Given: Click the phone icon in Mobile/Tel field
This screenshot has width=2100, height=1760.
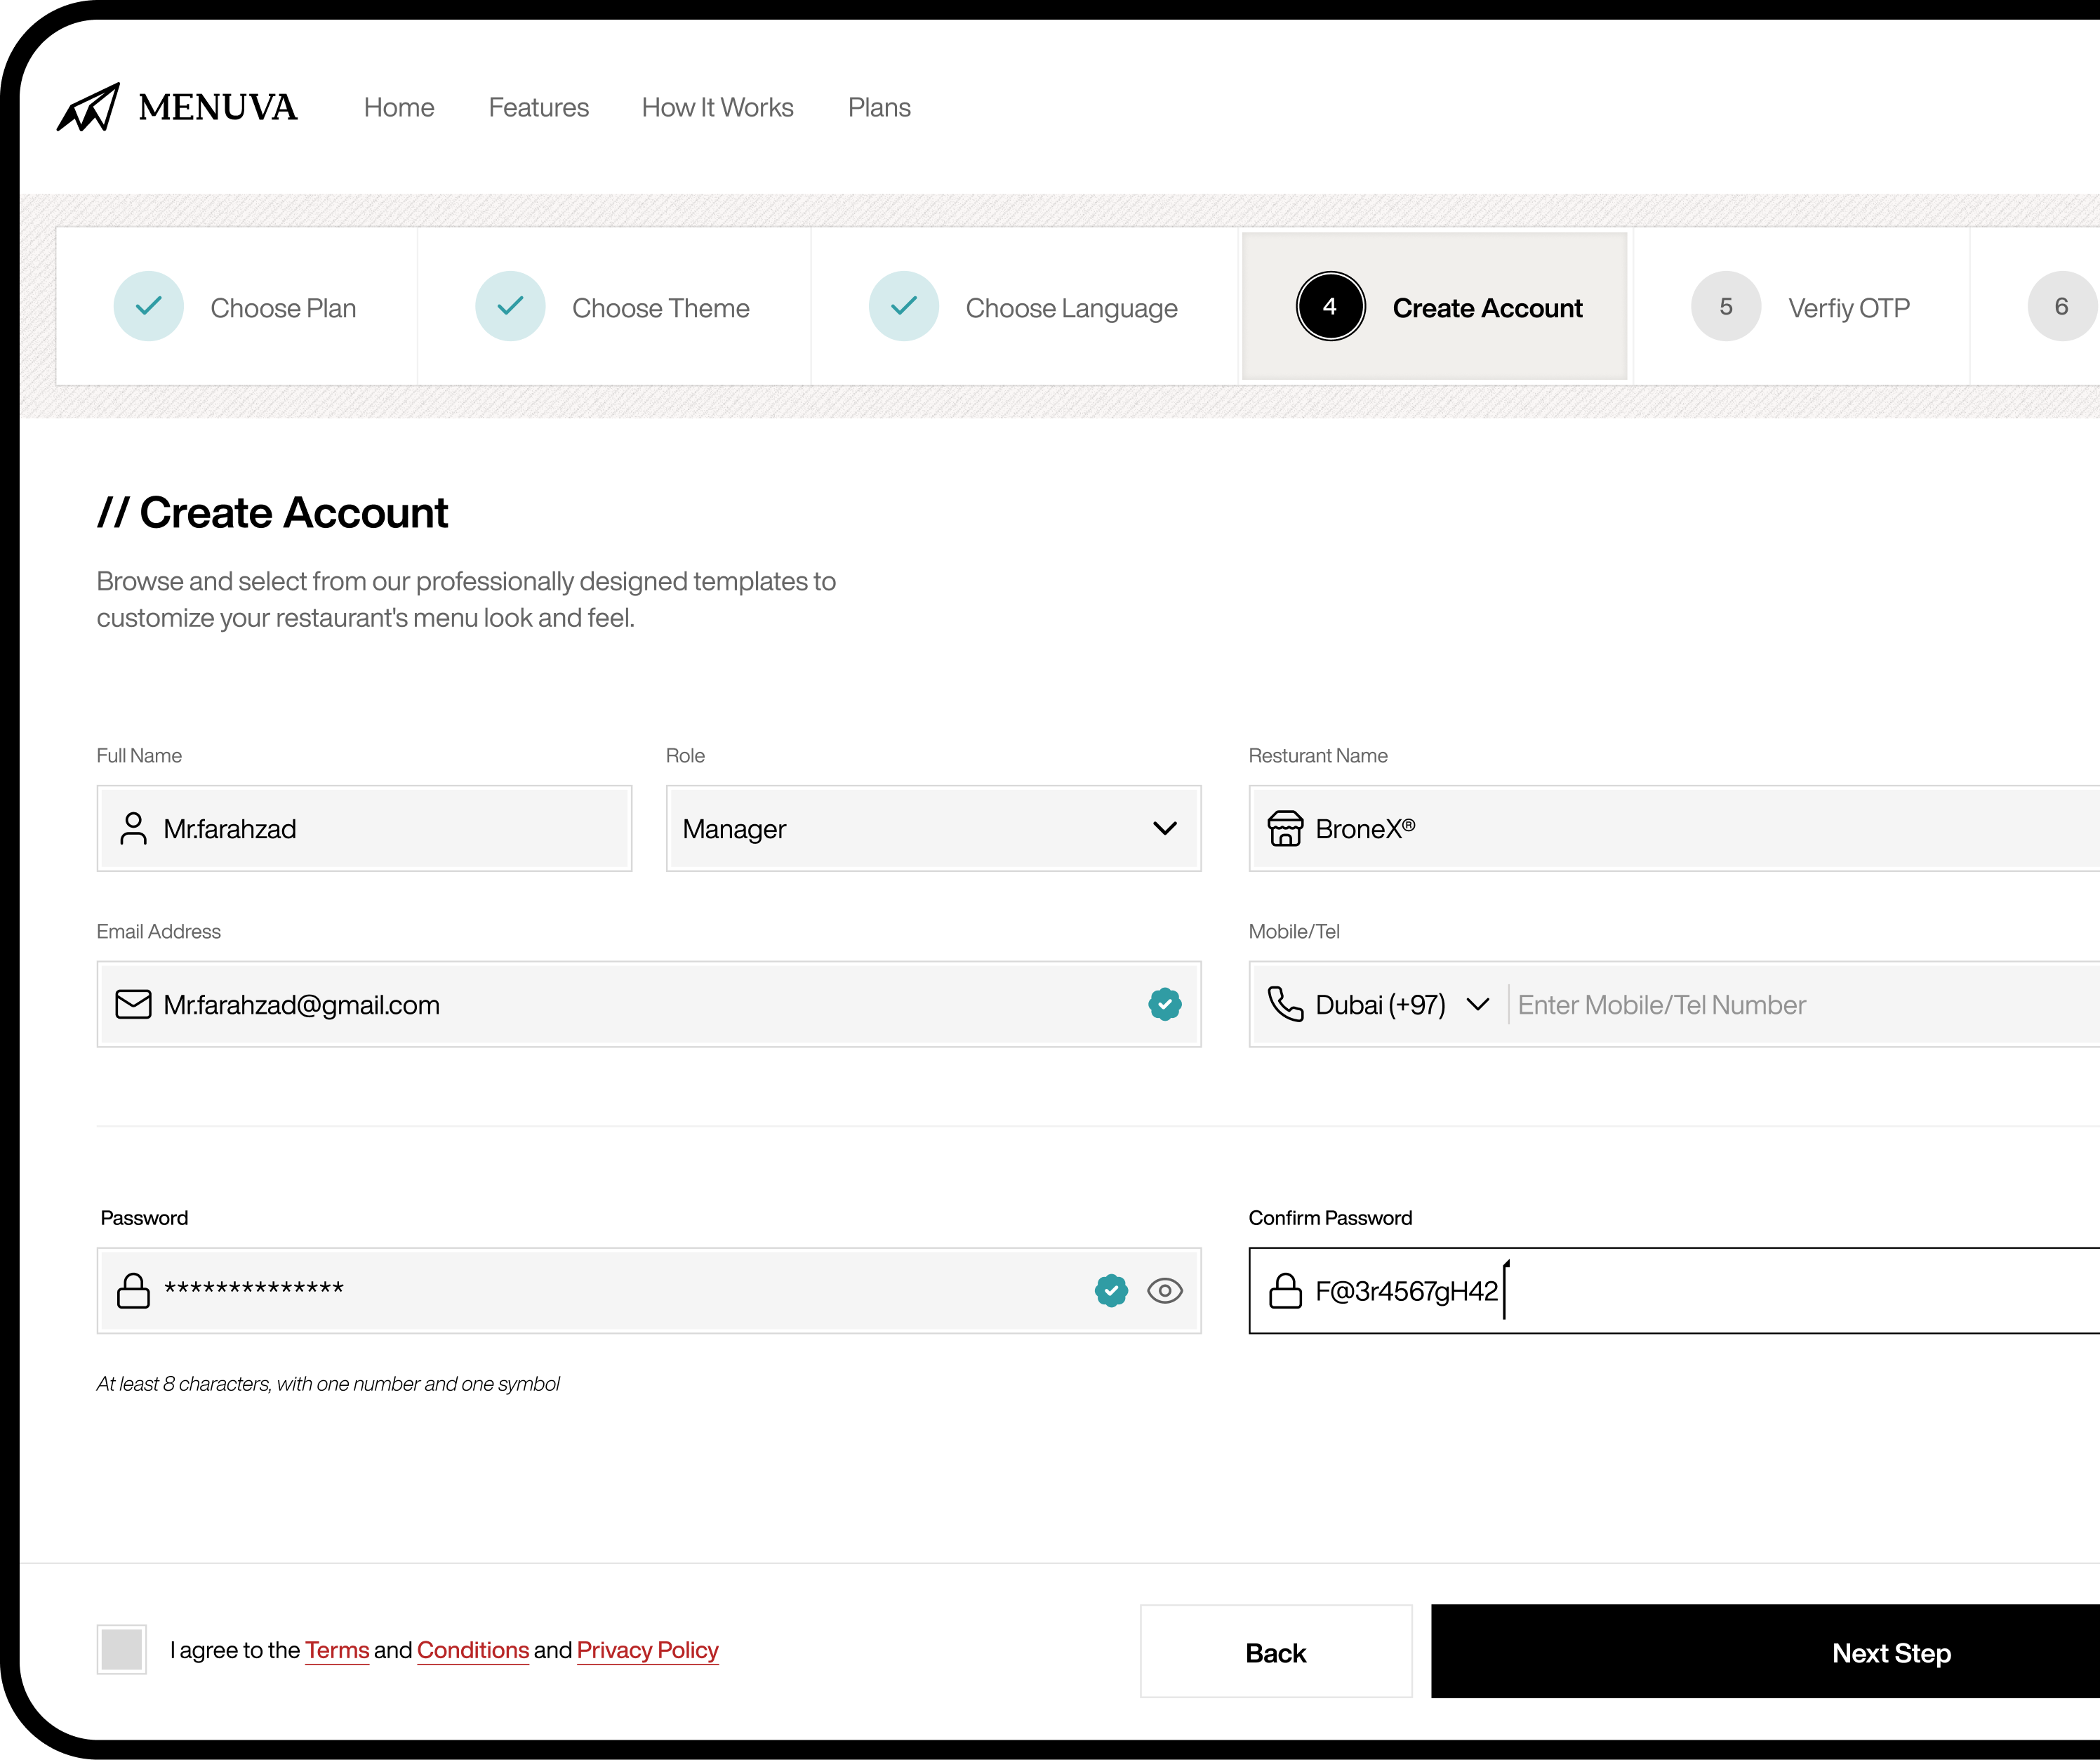Looking at the screenshot, I should pos(1285,1004).
